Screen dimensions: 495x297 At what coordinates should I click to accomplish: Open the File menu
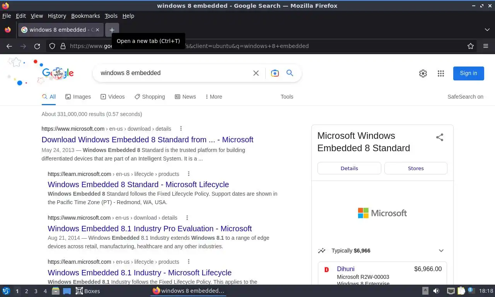[x=7, y=16]
